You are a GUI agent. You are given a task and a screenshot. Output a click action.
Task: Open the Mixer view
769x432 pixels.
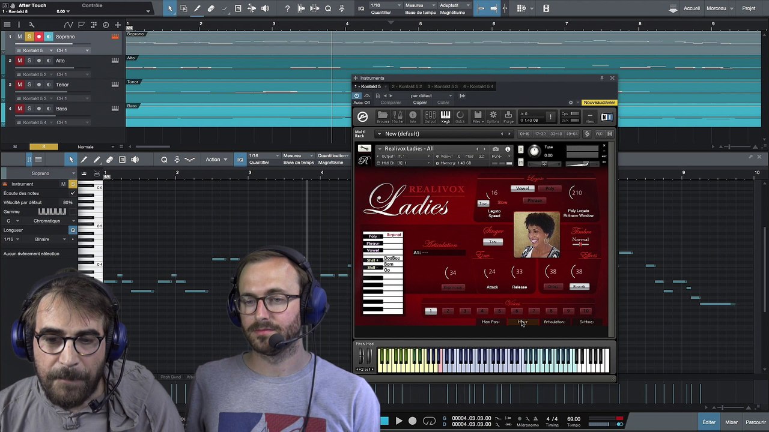tap(731, 422)
